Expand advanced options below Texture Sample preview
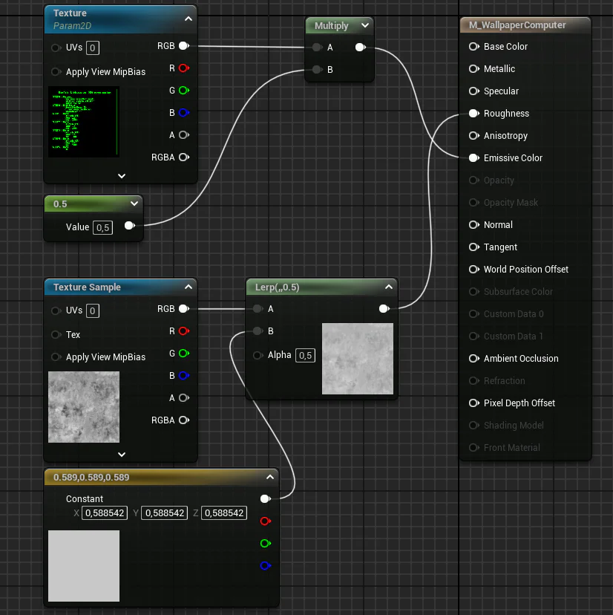Image resolution: width=613 pixels, height=615 pixels. [122, 455]
